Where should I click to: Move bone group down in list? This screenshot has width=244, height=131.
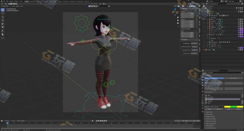click(x=242, y=103)
